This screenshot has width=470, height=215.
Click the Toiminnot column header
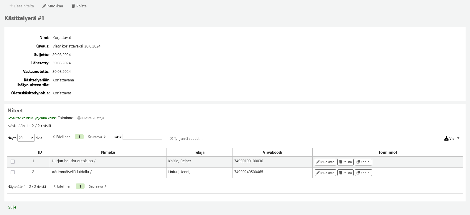[388, 152]
